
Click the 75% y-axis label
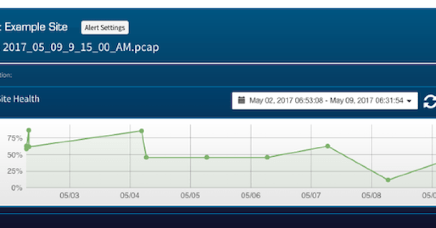pos(15,138)
